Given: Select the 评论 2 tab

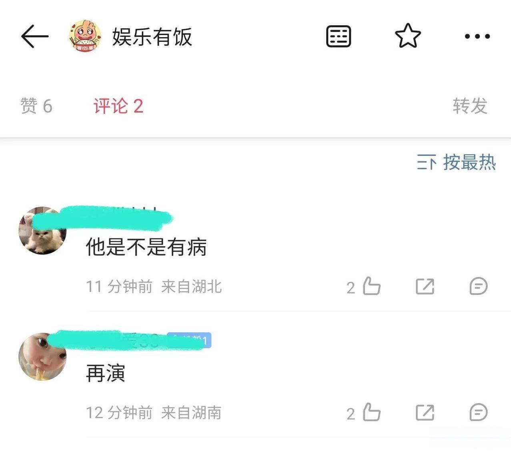Looking at the screenshot, I should click(118, 106).
